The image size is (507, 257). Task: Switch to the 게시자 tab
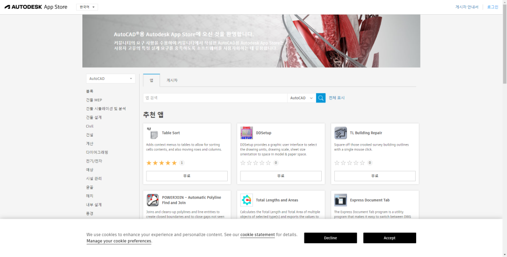172,80
